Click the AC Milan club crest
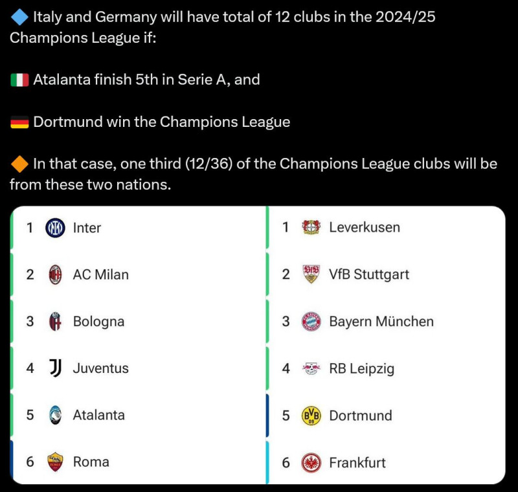Viewport: 518px width, 492px height. [55, 274]
